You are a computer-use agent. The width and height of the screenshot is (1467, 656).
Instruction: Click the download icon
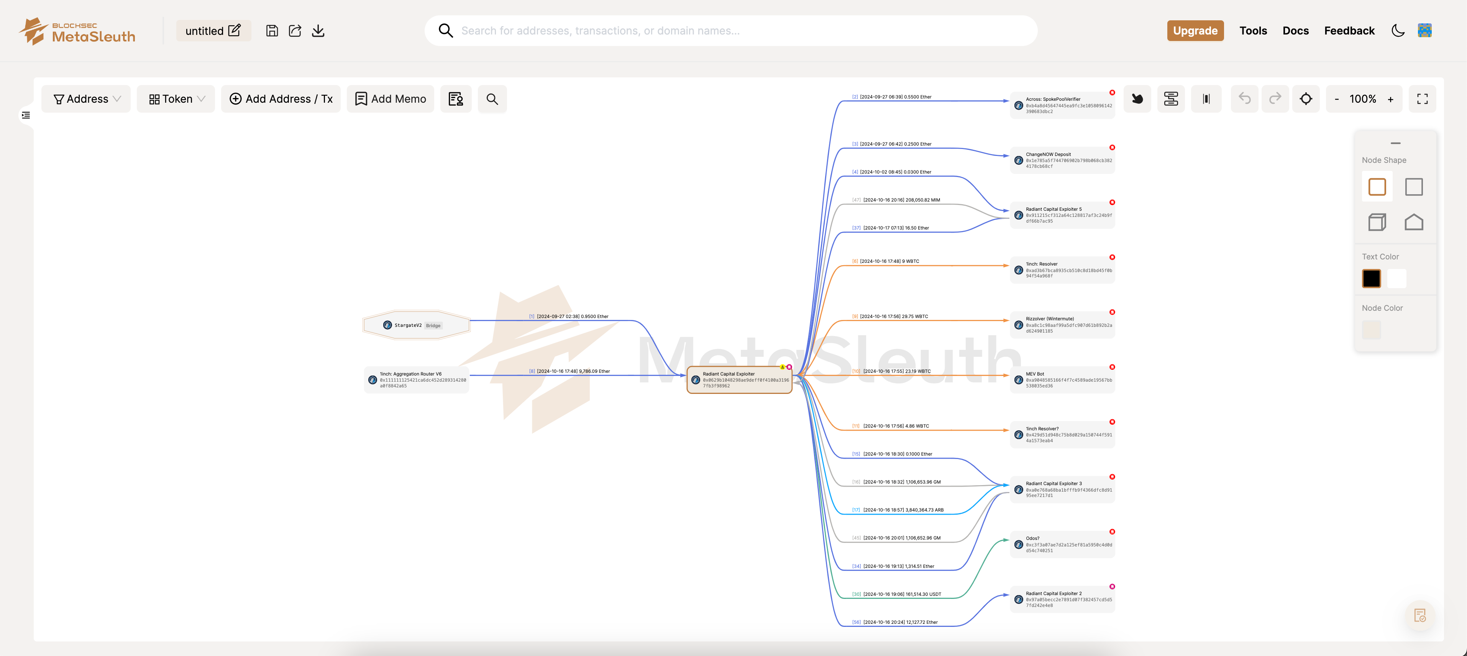318,31
